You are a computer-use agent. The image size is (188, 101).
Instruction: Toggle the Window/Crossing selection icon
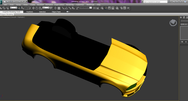coord(29,8)
